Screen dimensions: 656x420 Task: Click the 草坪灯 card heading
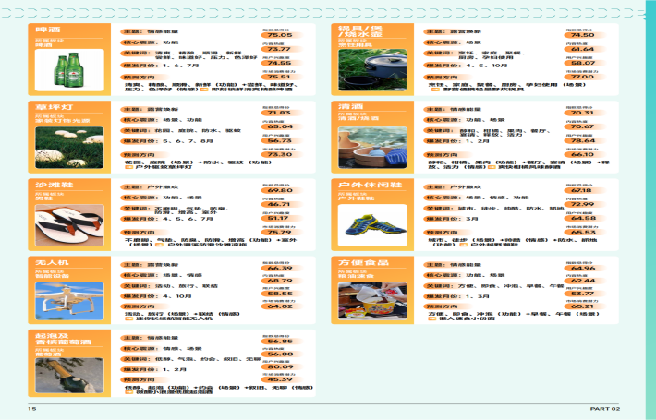pos(51,107)
